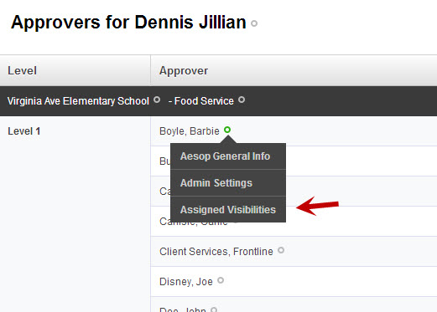Image resolution: width=437 pixels, height=312 pixels.
Task: Click the Disney, Joe approver name
Action: click(186, 282)
